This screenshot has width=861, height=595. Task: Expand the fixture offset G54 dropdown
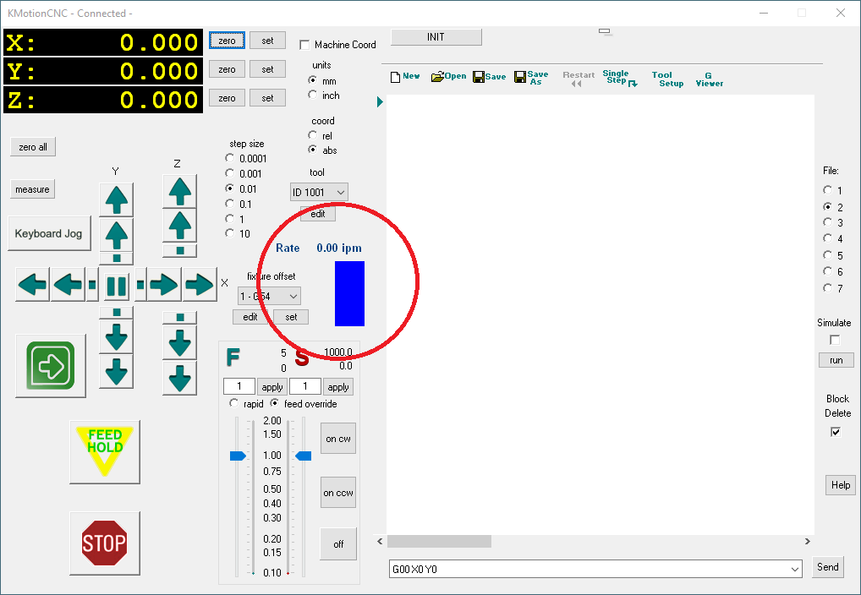(x=270, y=297)
